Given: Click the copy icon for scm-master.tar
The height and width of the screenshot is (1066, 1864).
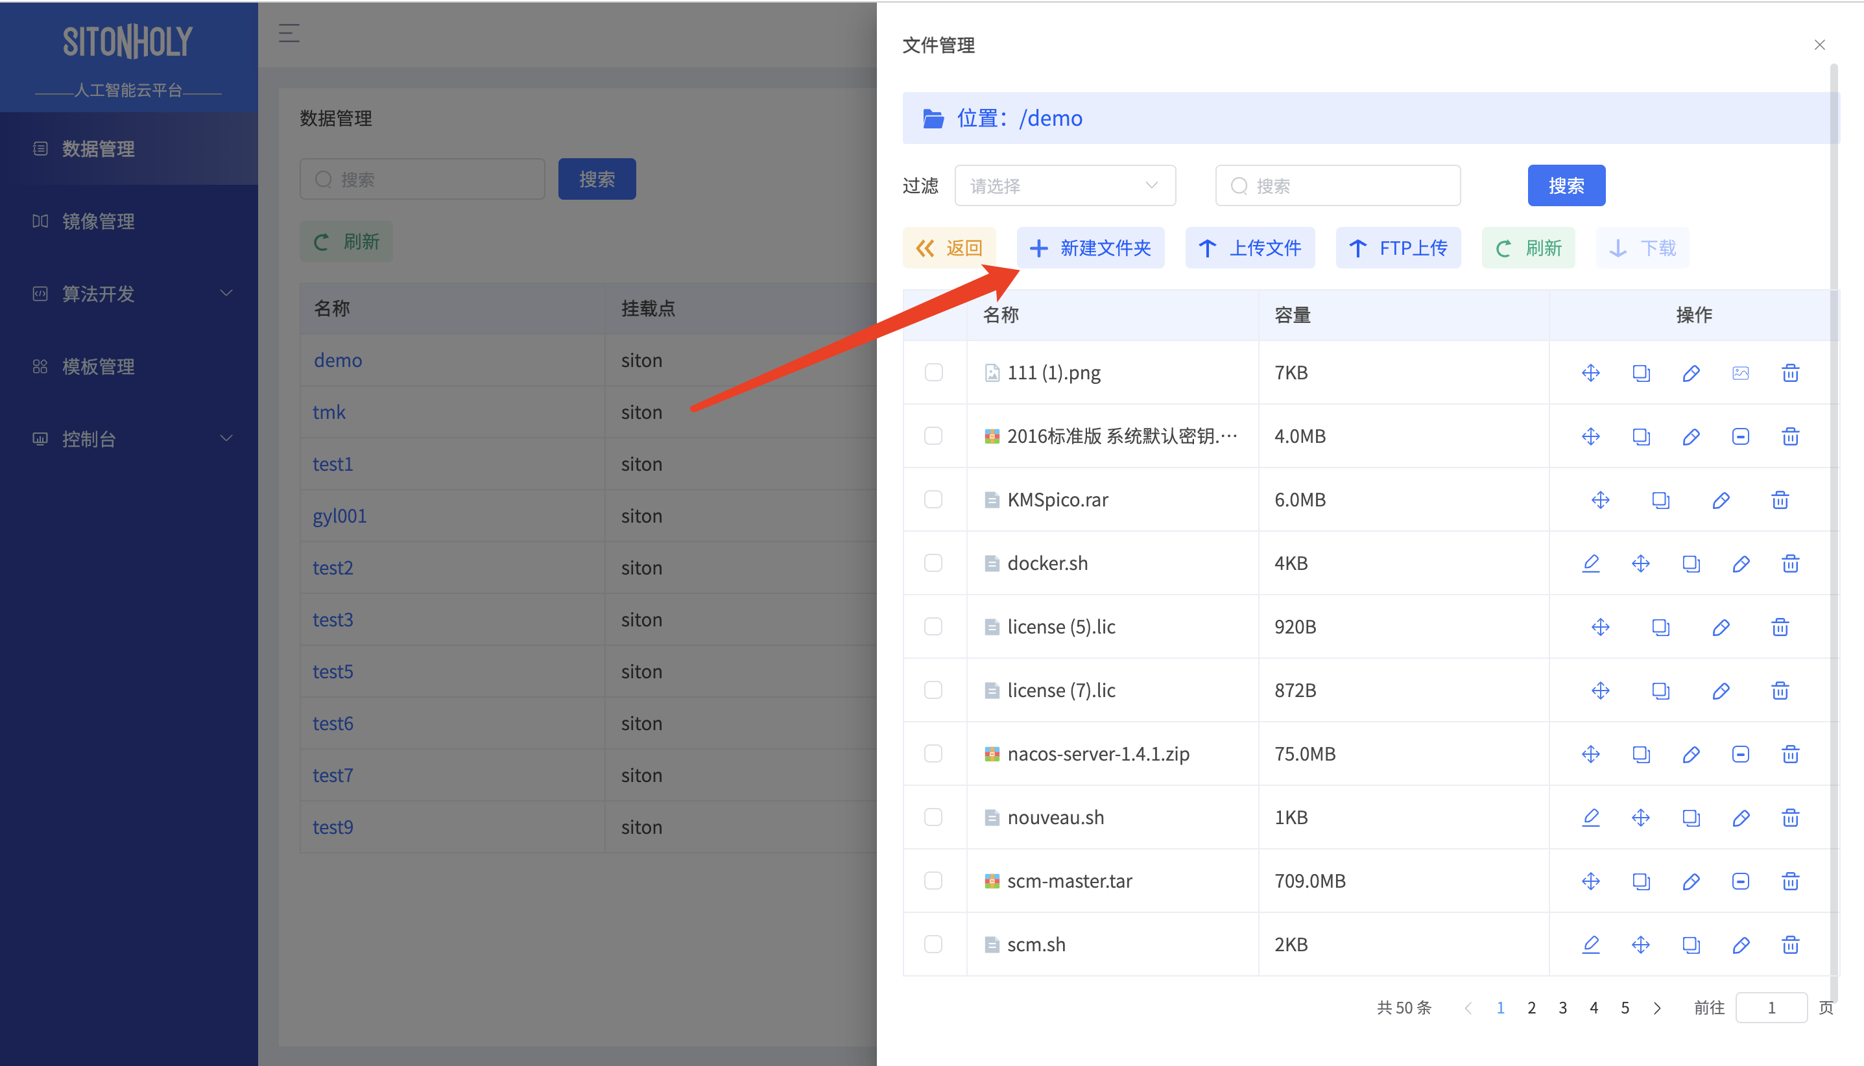Looking at the screenshot, I should point(1641,881).
